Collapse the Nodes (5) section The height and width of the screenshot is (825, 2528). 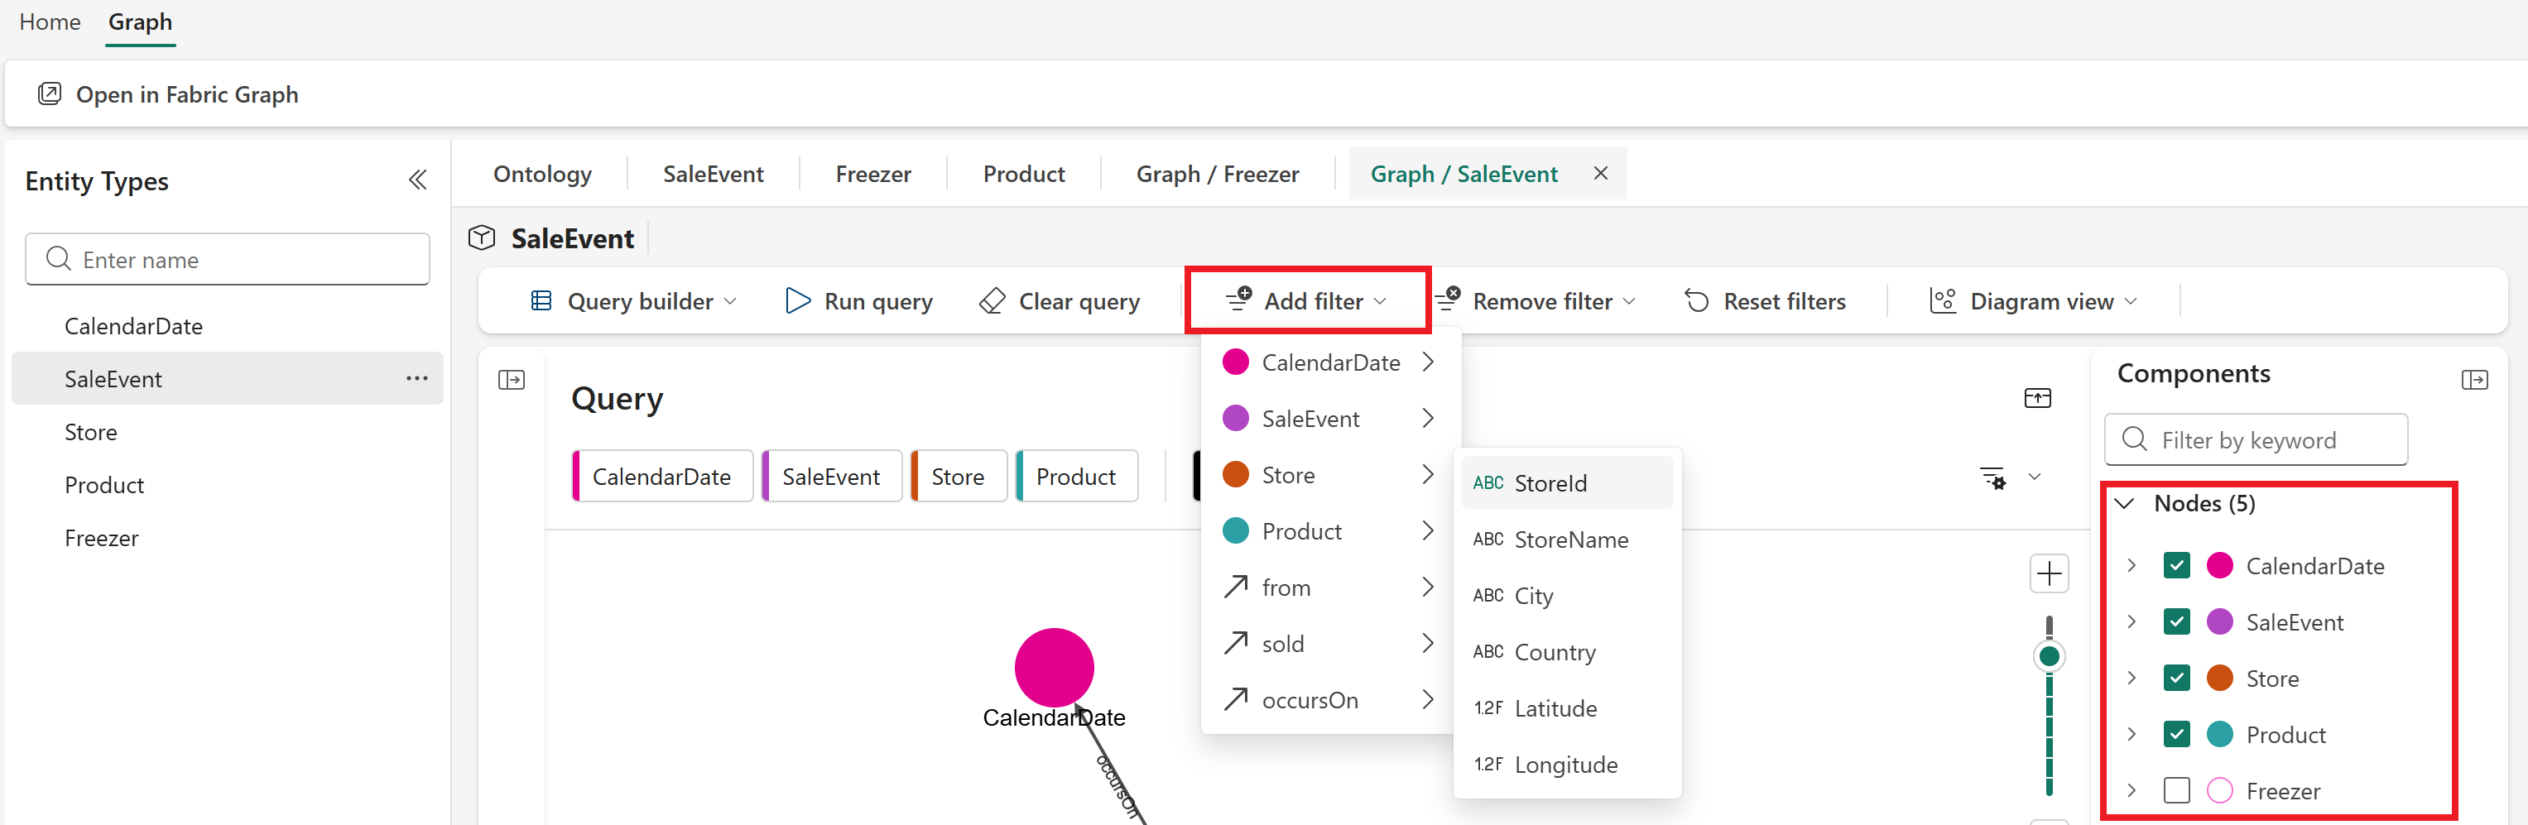[2126, 504]
